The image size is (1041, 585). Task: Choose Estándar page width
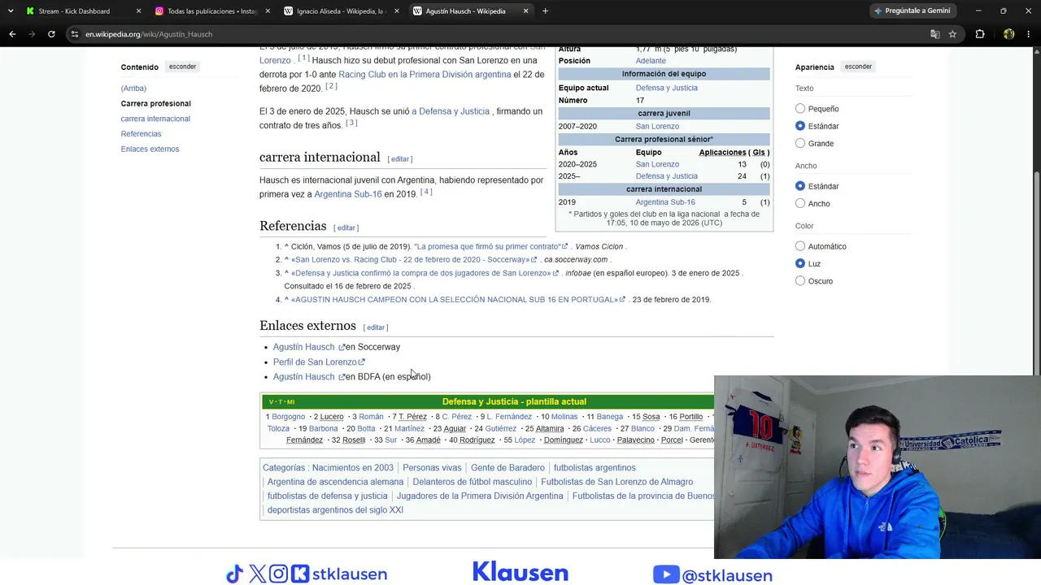[x=800, y=186]
